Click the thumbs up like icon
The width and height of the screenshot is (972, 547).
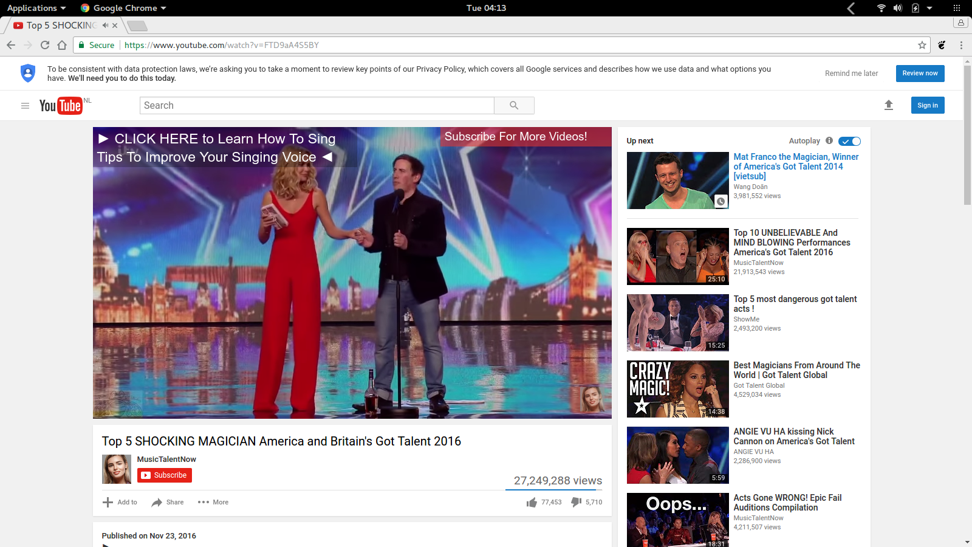[532, 503]
